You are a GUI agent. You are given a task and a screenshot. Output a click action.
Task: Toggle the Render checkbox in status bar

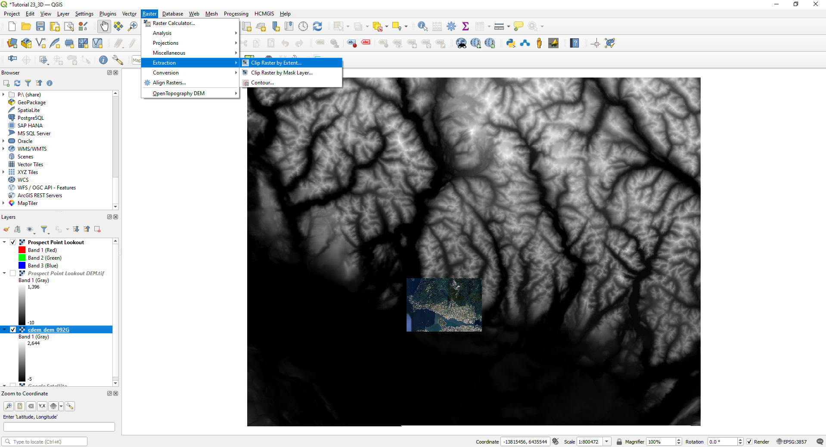[x=749, y=442]
